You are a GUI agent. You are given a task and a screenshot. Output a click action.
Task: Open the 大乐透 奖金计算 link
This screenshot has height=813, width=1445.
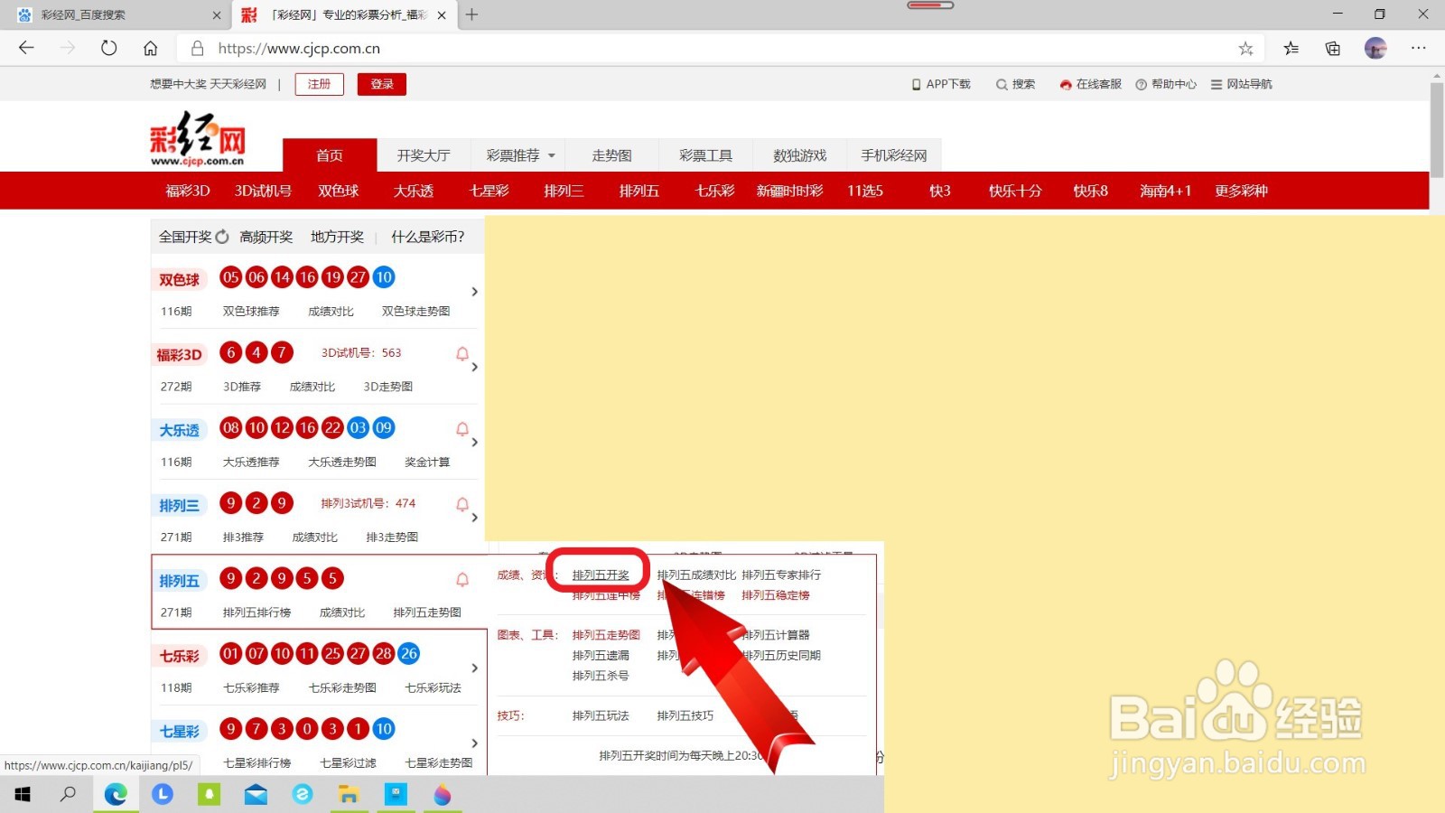coord(427,462)
